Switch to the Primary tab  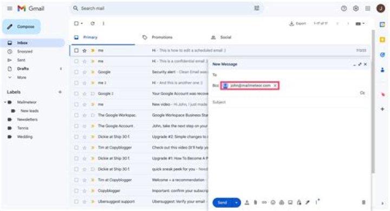pos(103,37)
